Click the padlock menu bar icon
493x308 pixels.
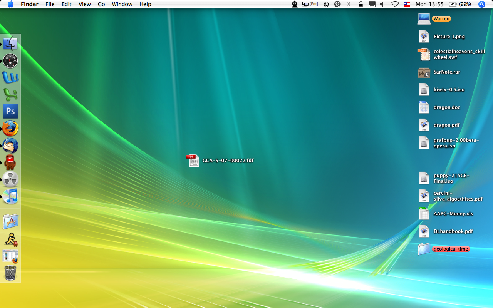pos(361,4)
